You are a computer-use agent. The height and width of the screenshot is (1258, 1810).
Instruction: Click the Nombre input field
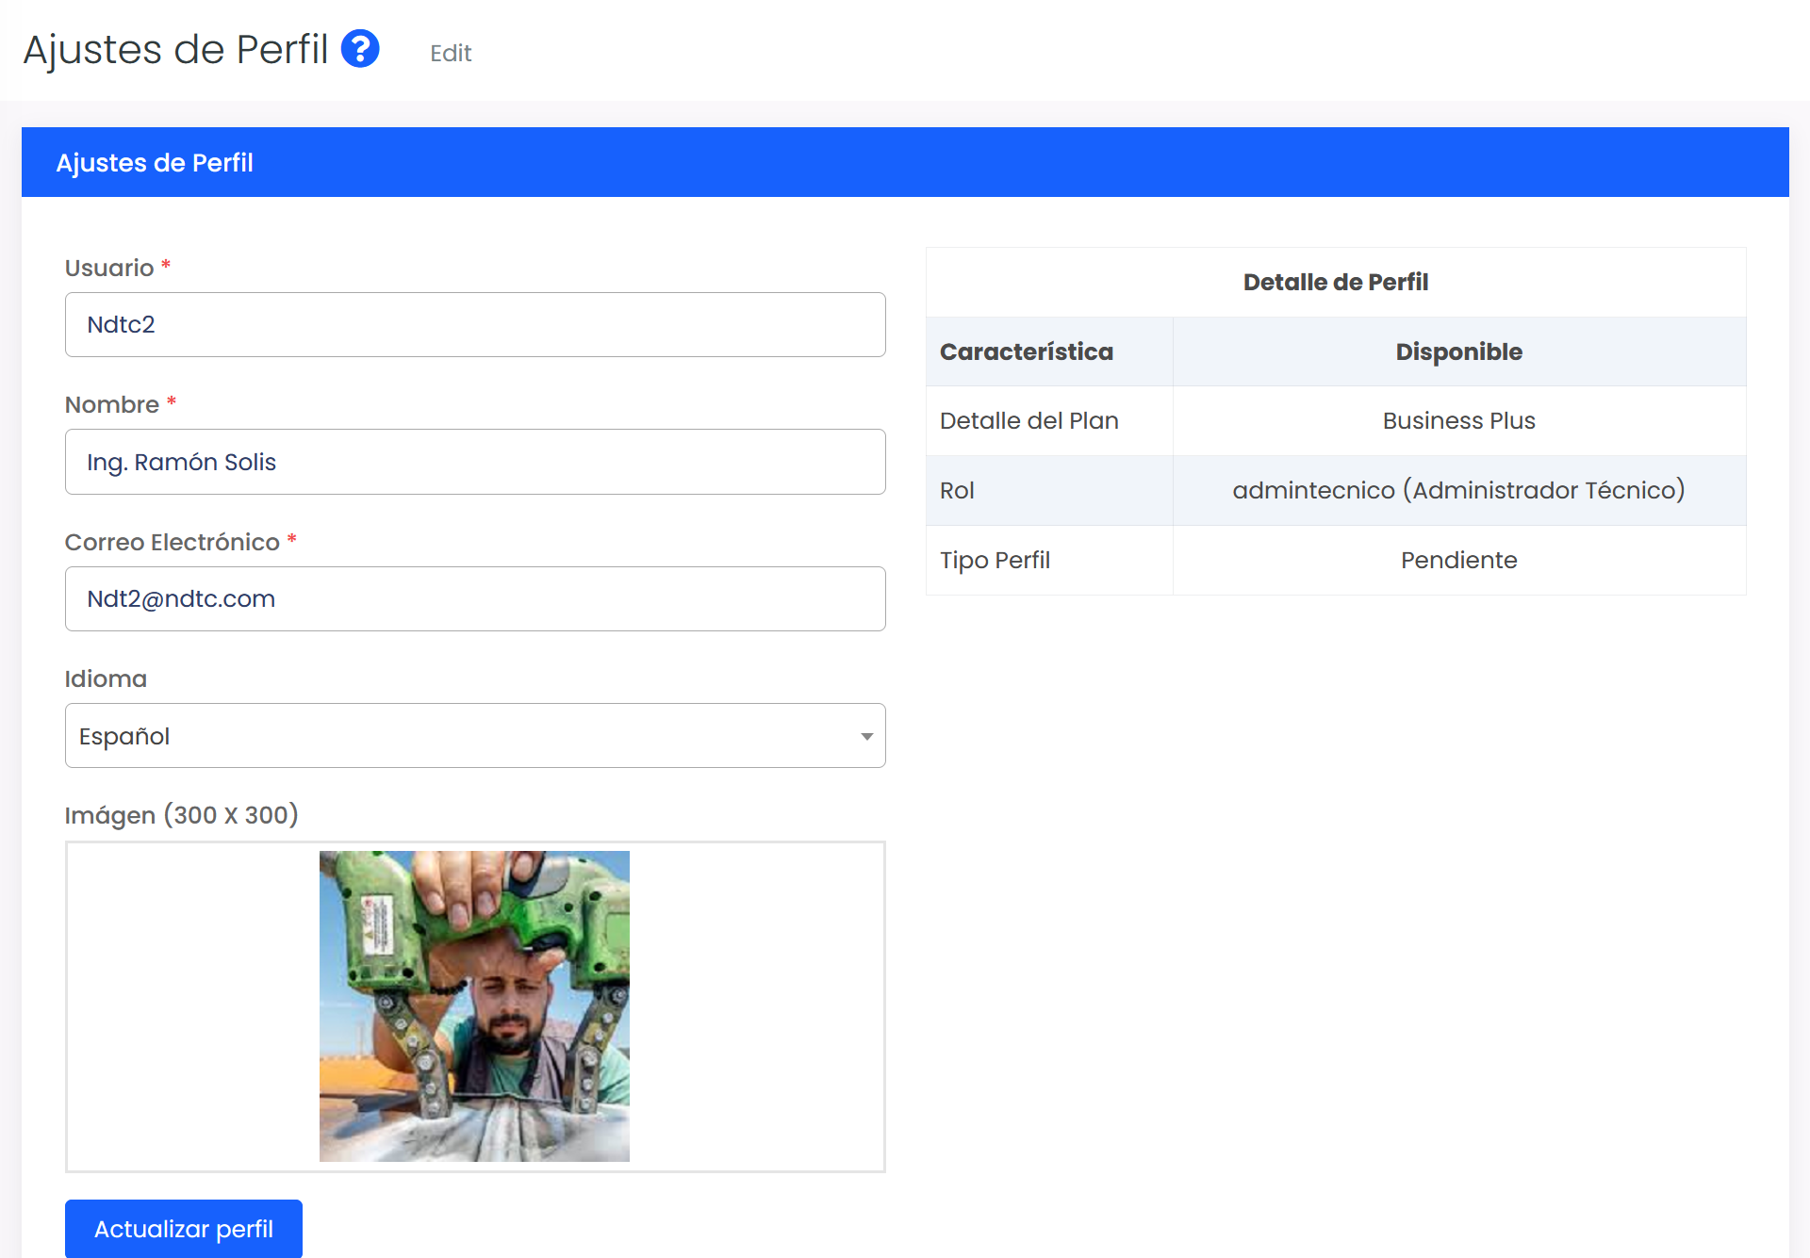click(x=475, y=462)
